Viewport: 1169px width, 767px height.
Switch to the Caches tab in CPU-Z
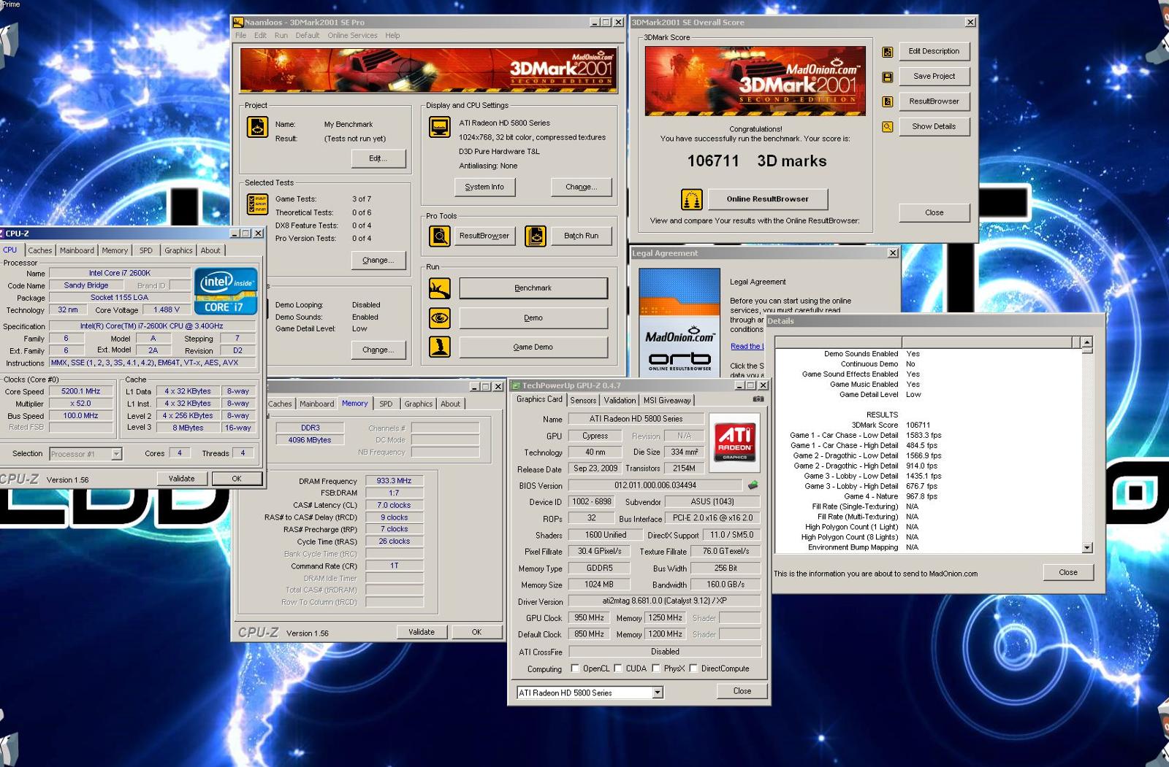coord(40,250)
